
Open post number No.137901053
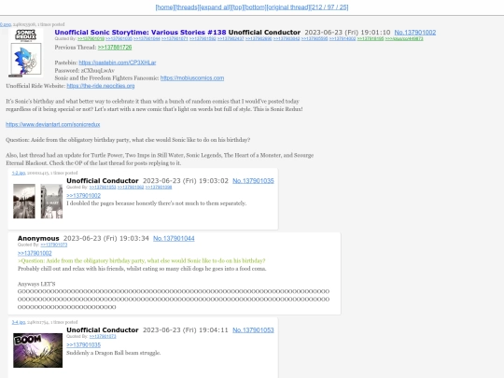[253, 330]
